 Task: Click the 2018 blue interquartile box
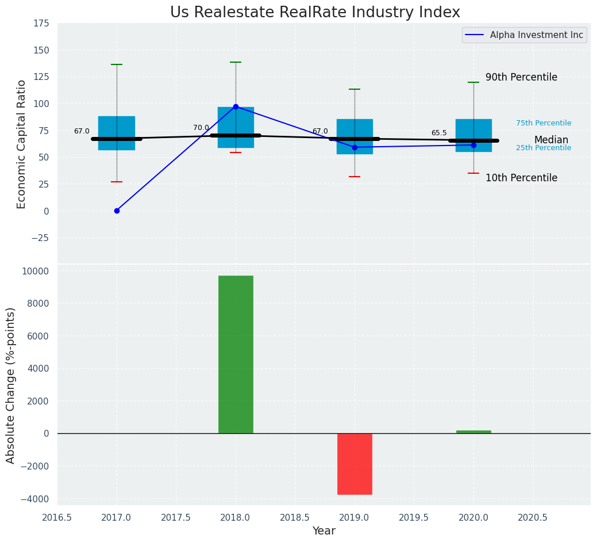coord(236,127)
